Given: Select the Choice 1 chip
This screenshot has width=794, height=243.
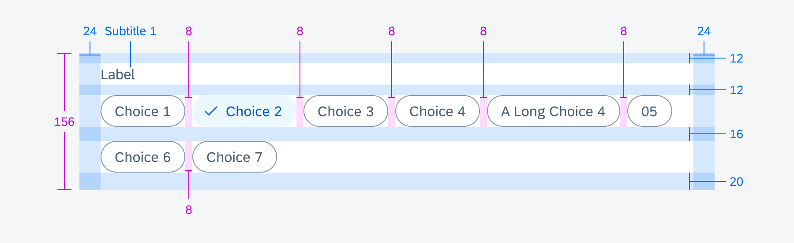Looking at the screenshot, I should pyautogui.click(x=143, y=111).
